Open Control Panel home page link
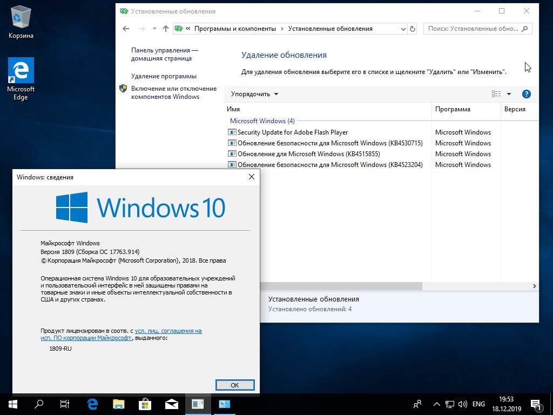The width and height of the screenshot is (553, 415). (x=164, y=55)
